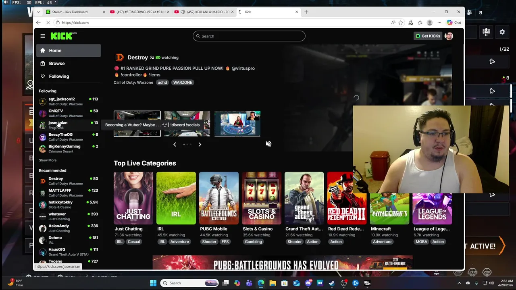Open AsianAndy in the Recommended list

tap(69, 228)
